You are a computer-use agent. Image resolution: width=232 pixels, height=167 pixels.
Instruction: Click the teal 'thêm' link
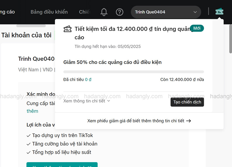tap(32, 111)
